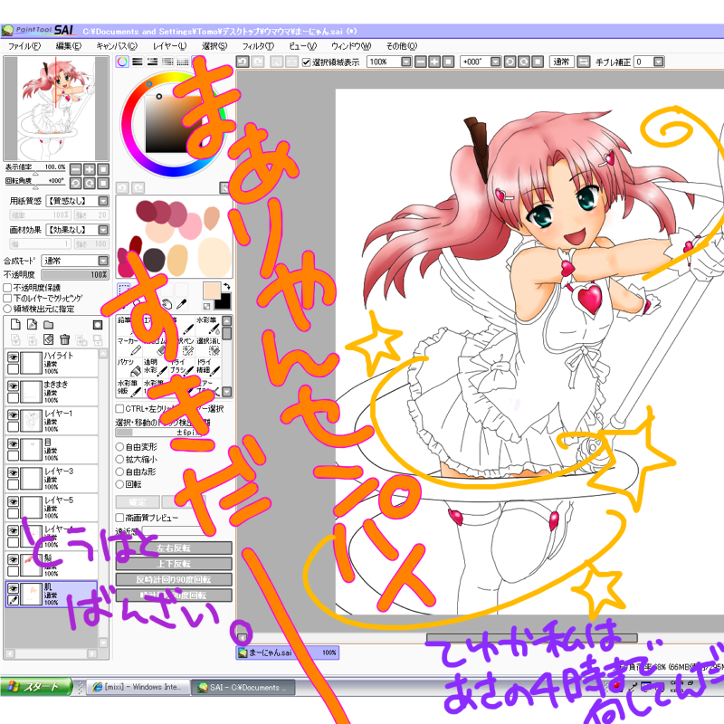Viewport: 724px width, 724px height.
Task: Click undo button in top toolbar
Action: (x=243, y=62)
